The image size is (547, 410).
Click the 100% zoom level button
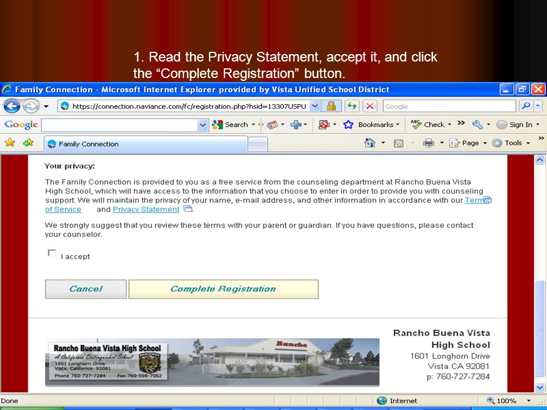click(502, 400)
